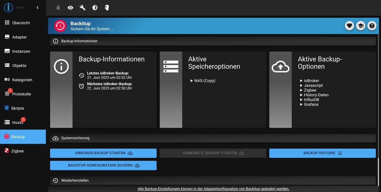Image resolution: width=381 pixels, height=192 pixels.
Task: Click the Wiederherstellen restore icon
Action: point(56,181)
